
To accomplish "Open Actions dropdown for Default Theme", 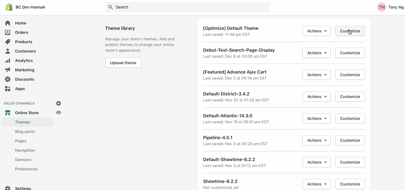I will click(317, 31).
